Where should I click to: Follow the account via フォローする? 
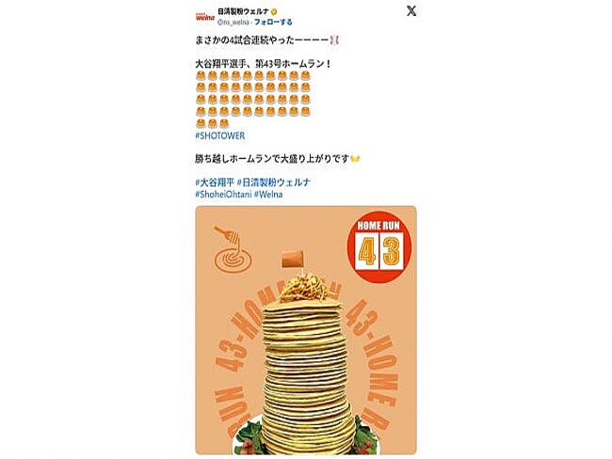(273, 23)
